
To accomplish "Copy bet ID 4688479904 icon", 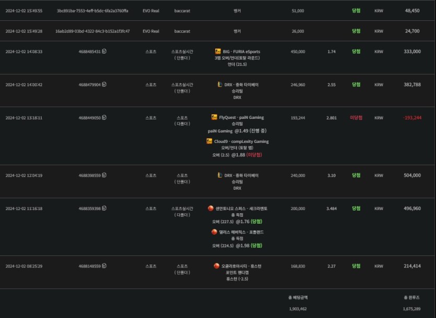I will click(104, 84).
